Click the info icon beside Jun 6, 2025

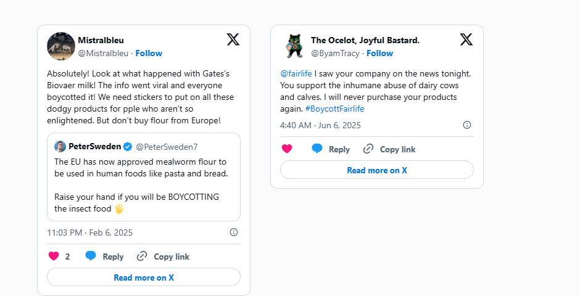467,125
